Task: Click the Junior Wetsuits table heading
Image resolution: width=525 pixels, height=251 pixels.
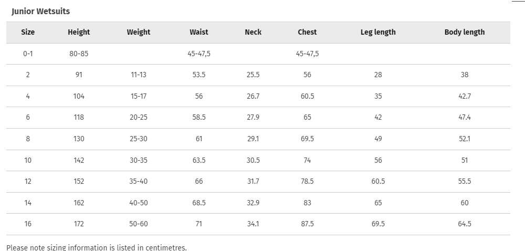Action: (x=40, y=11)
